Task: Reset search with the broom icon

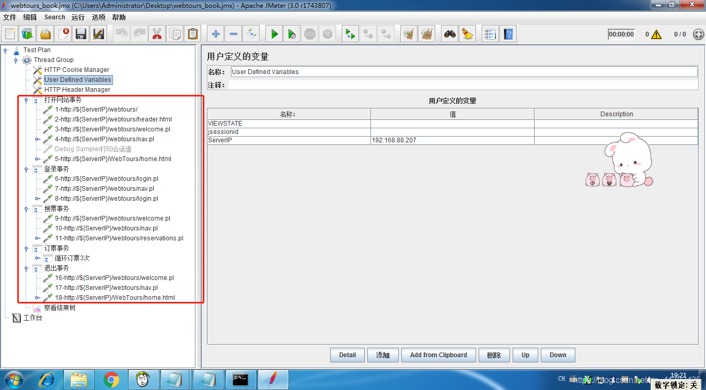Action: coord(468,34)
